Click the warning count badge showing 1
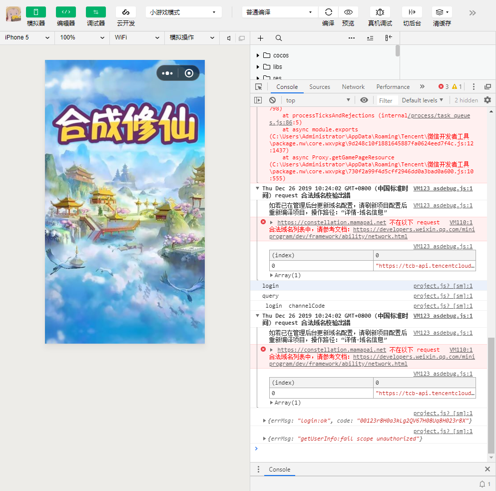 coord(457,87)
